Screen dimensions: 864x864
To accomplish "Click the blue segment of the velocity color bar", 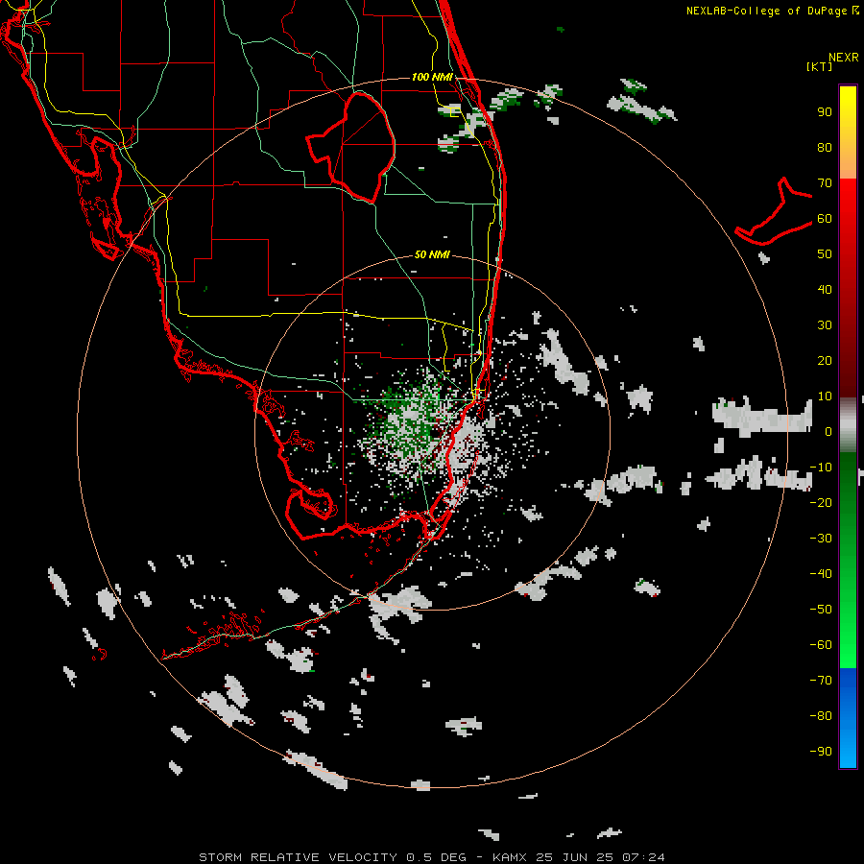I will point(848,717).
